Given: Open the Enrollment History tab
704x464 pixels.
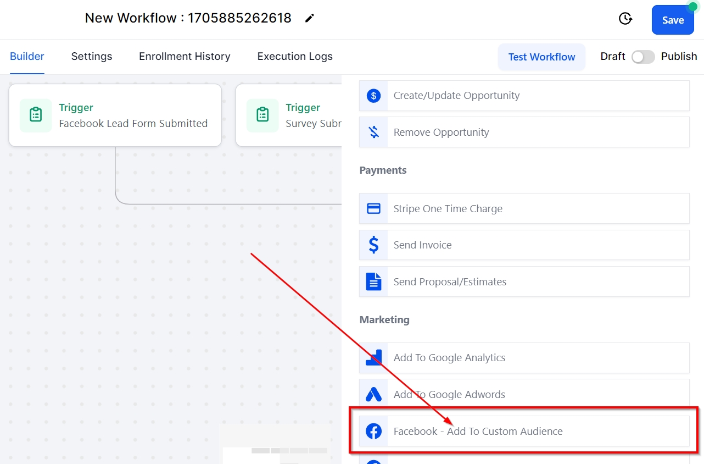Looking at the screenshot, I should pyautogui.click(x=185, y=57).
